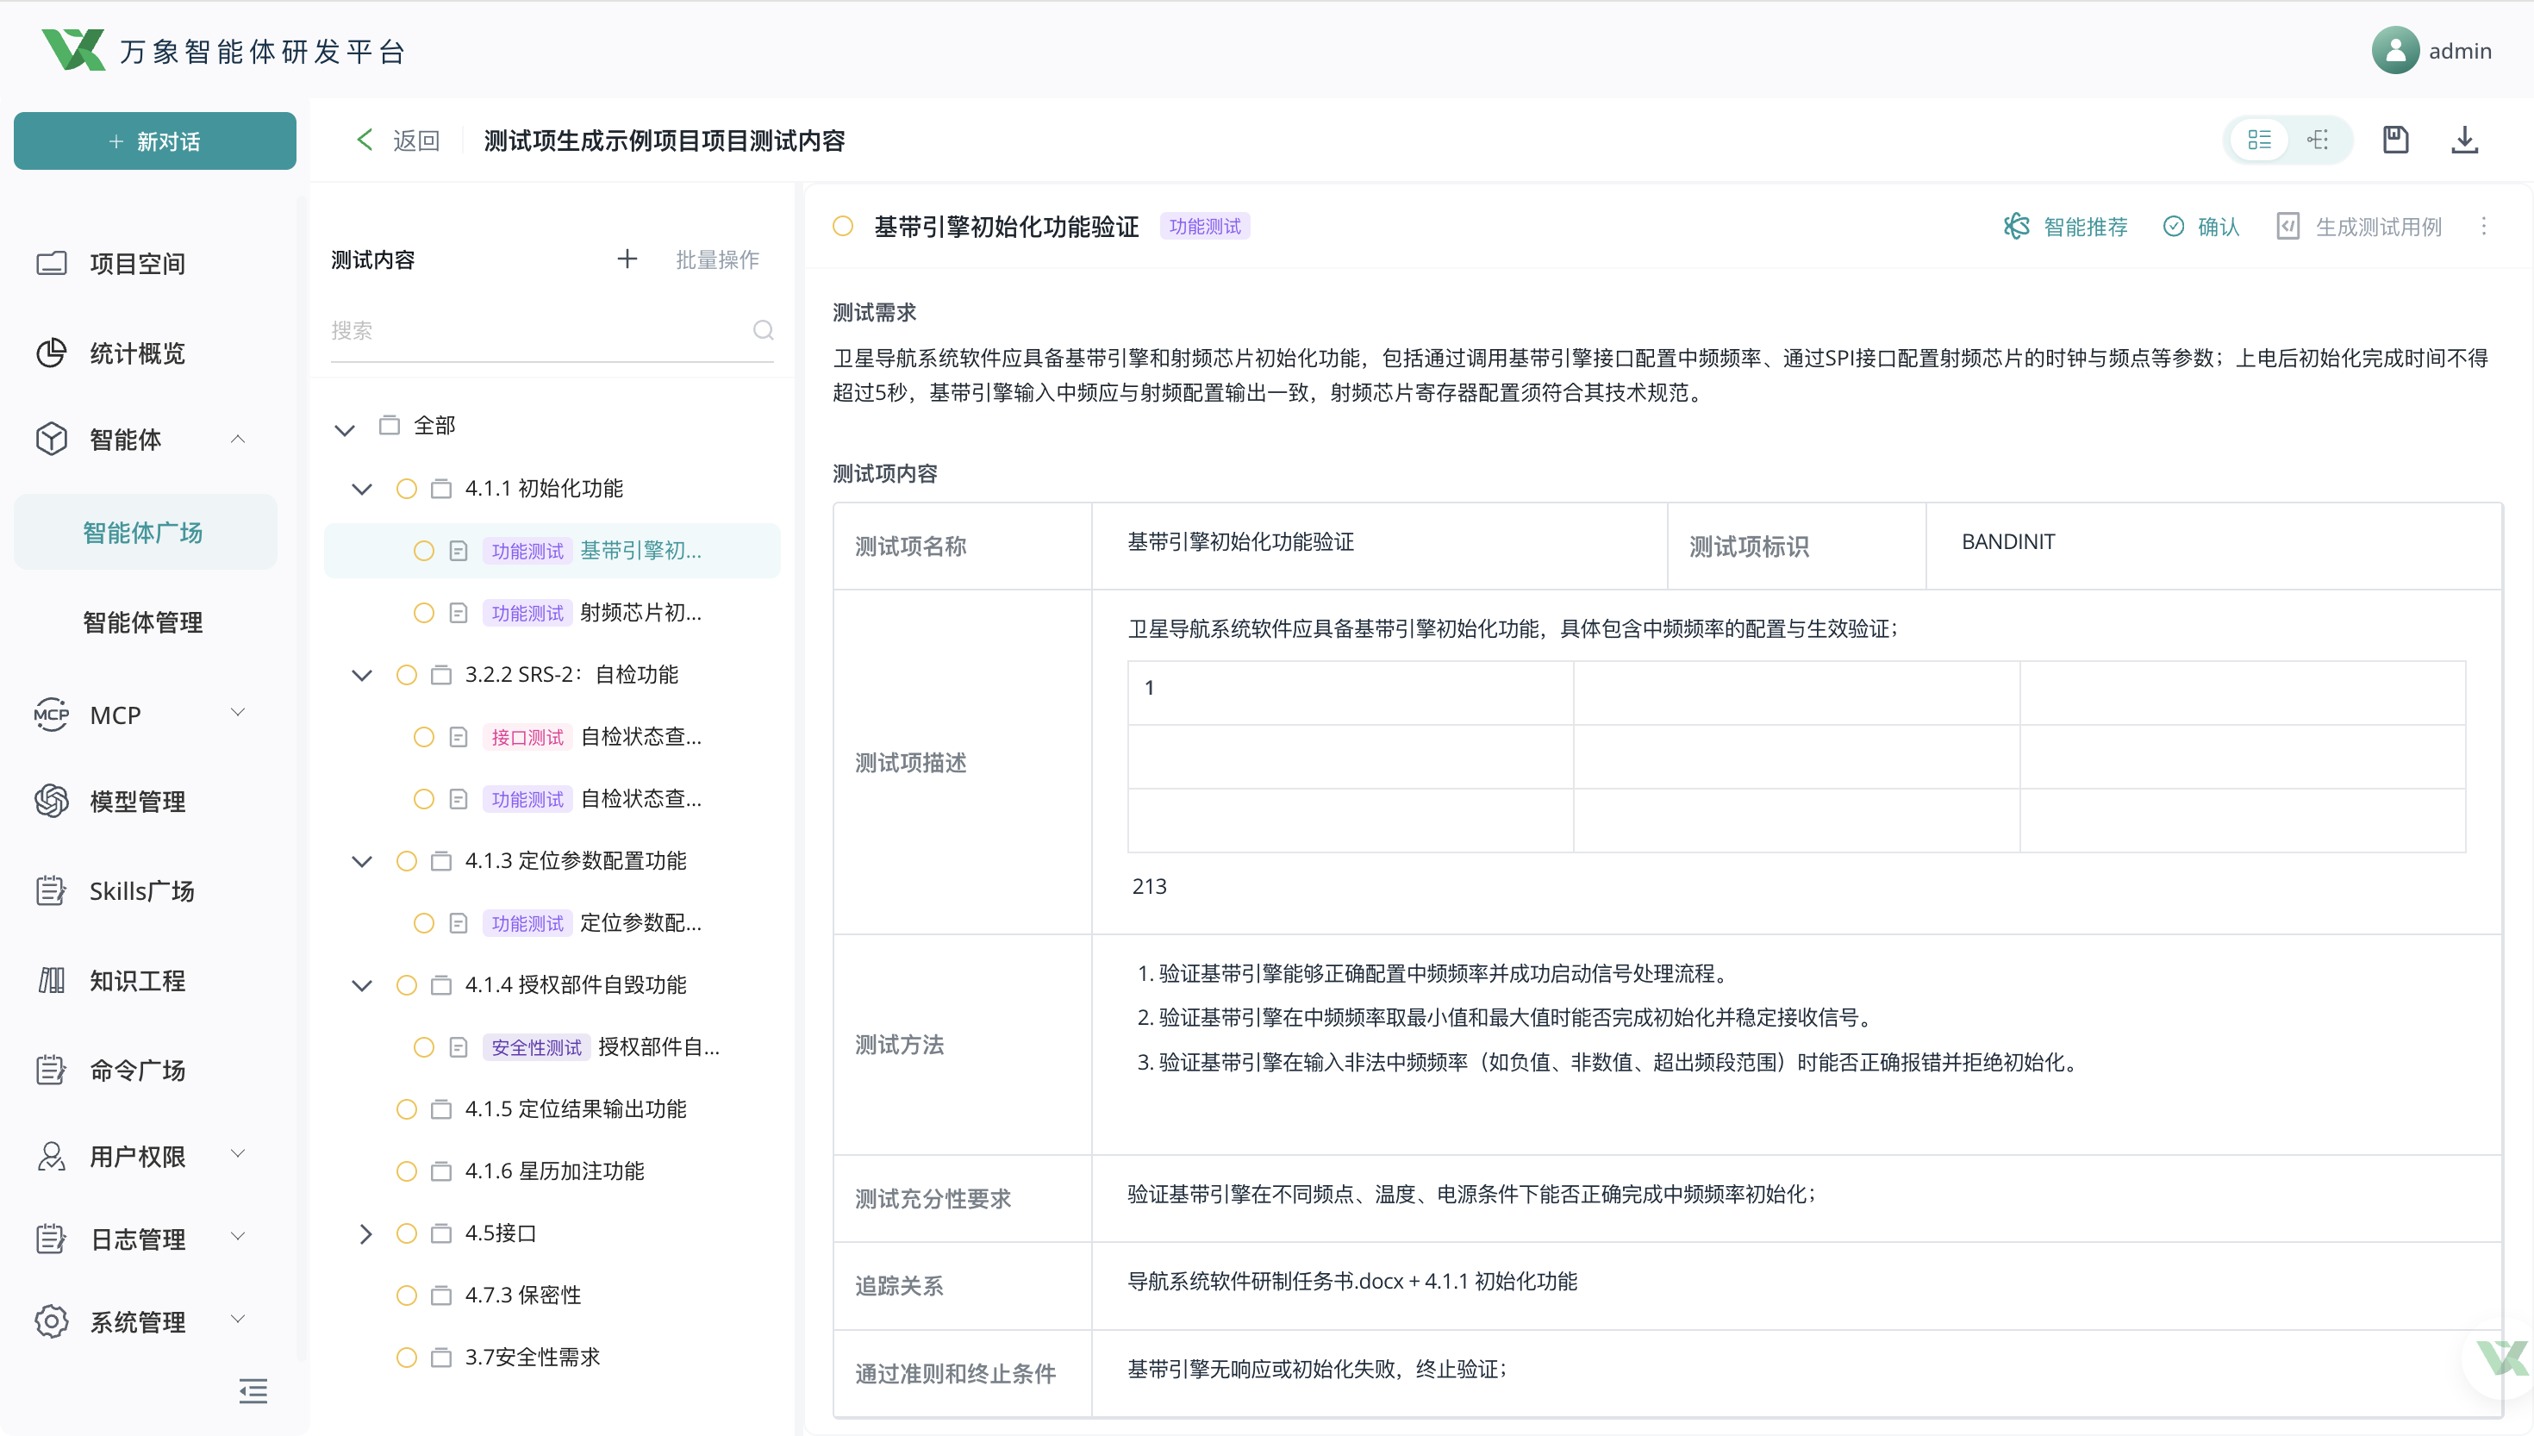Click the plus icon to add test content
The height and width of the screenshot is (1436, 2534).
[627, 259]
